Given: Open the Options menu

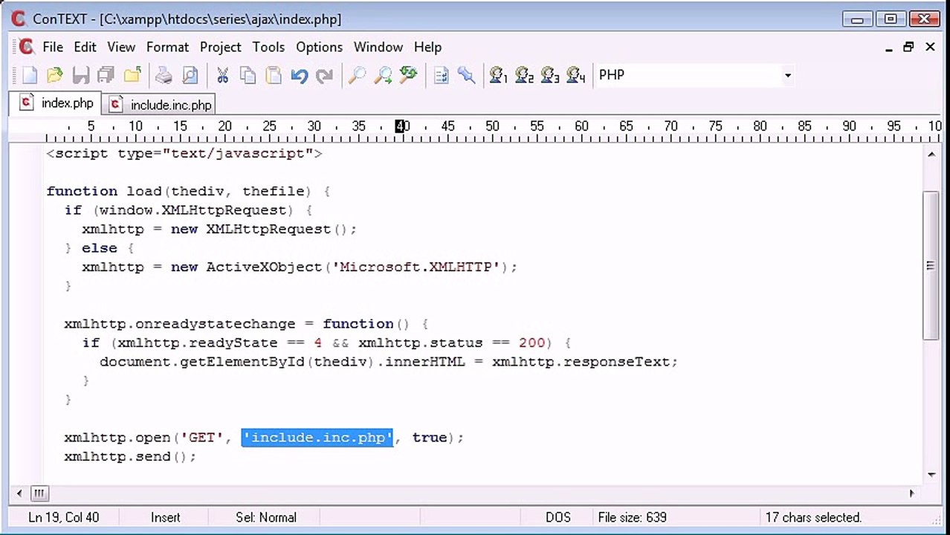Looking at the screenshot, I should point(319,47).
